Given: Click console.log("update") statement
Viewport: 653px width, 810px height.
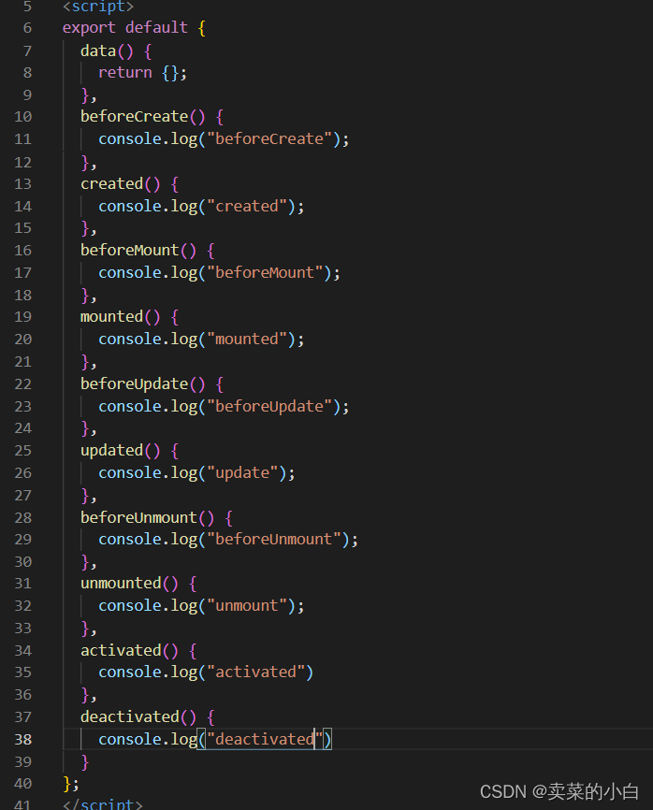Looking at the screenshot, I should [196, 473].
